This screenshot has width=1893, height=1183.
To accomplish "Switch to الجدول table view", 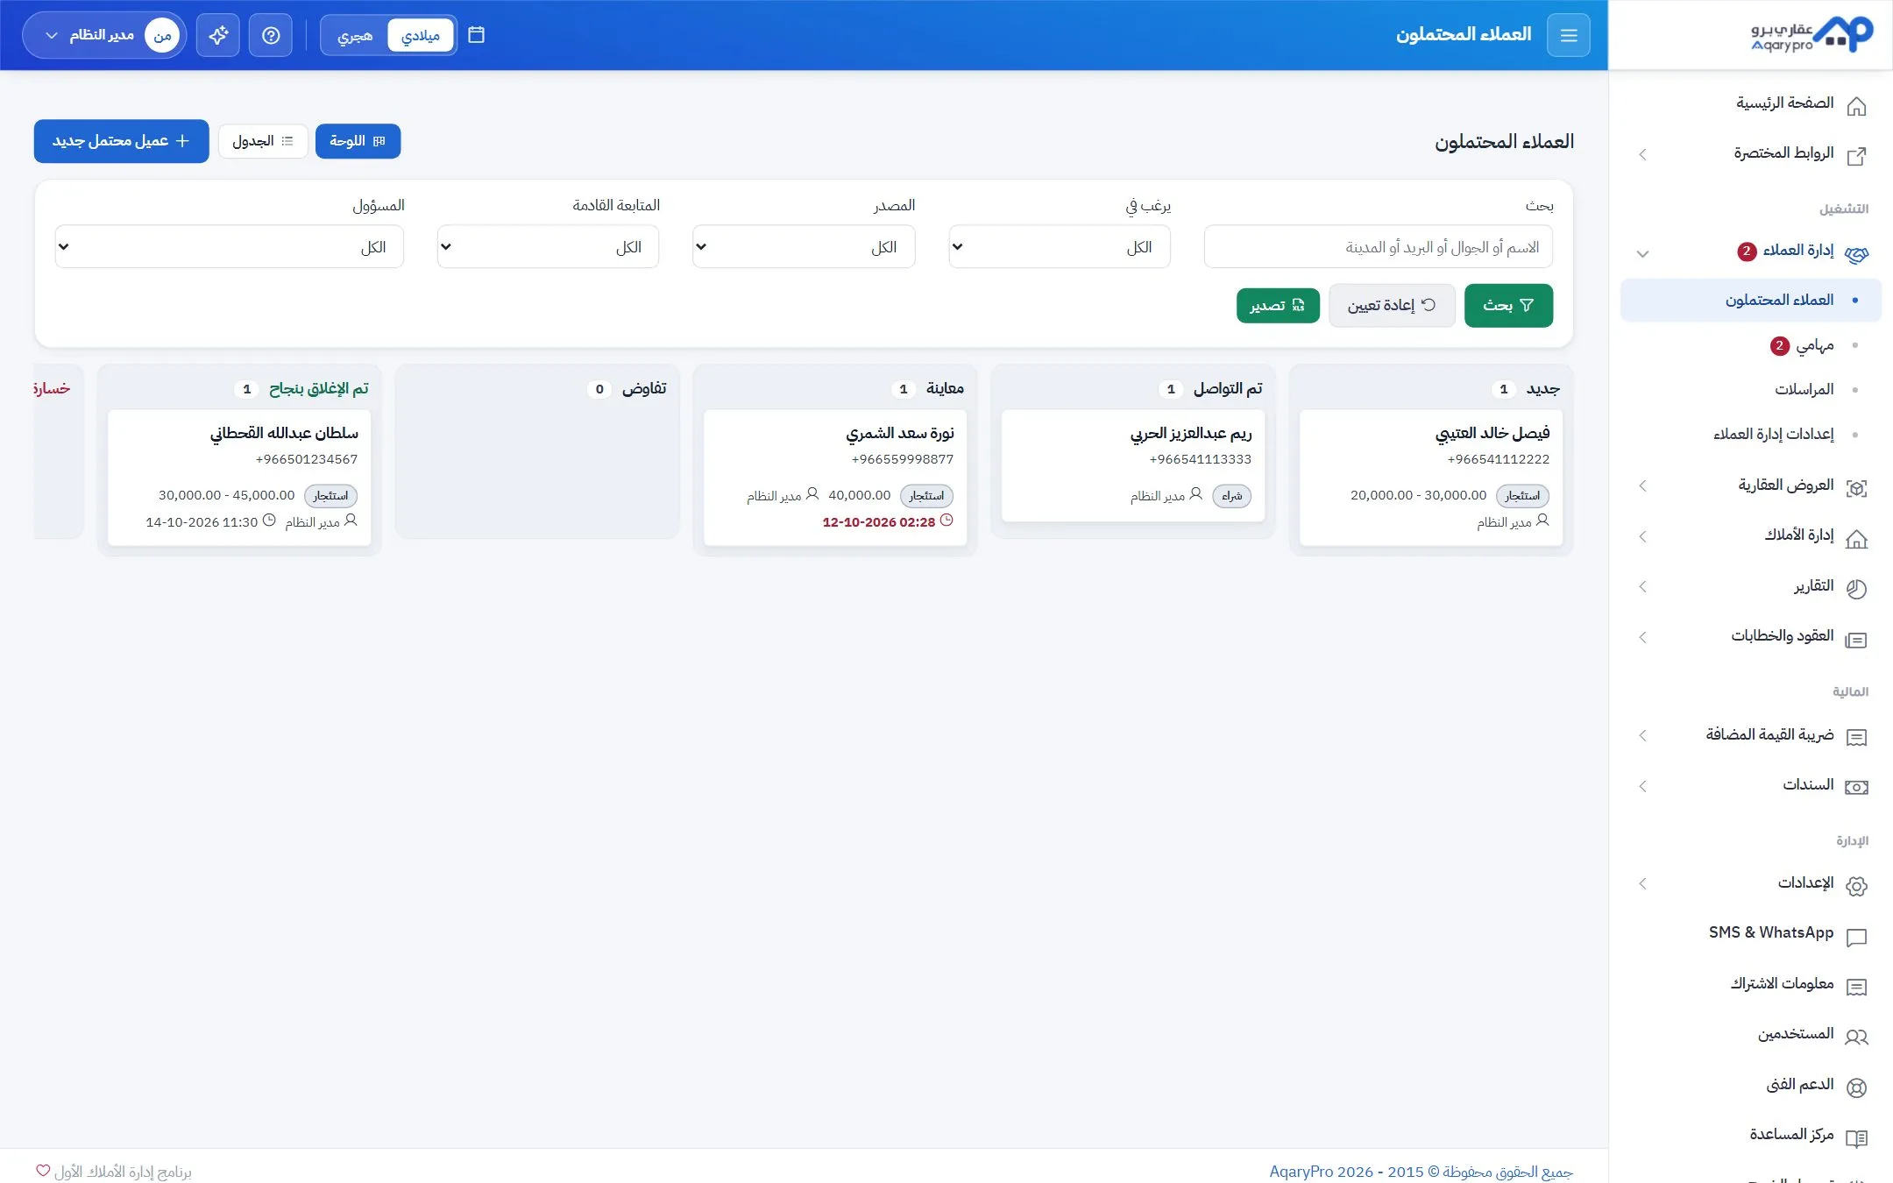I will [263, 141].
